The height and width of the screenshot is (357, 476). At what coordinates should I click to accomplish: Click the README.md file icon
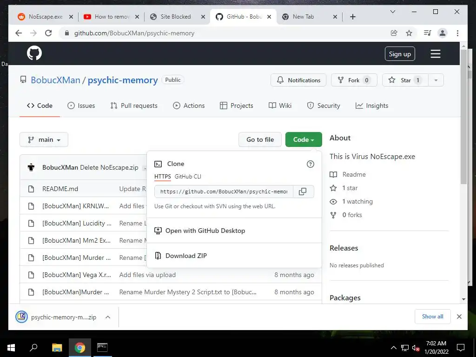click(x=31, y=189)
